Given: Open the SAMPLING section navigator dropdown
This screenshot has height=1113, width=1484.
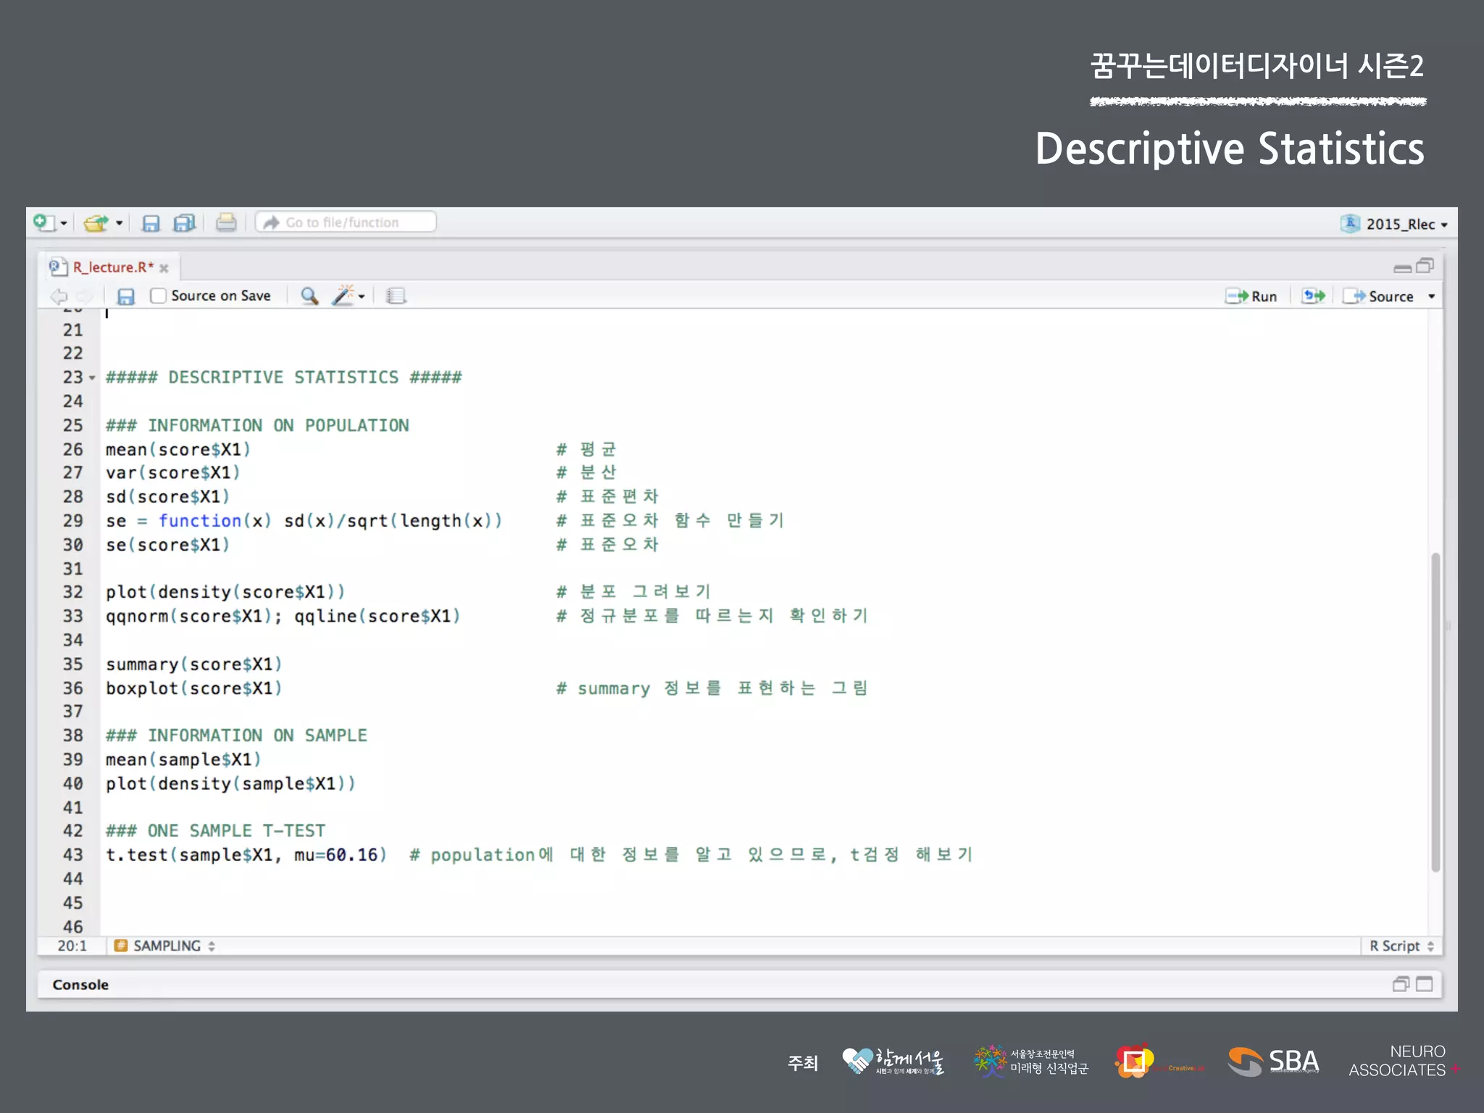Looking at the screenshot, I should click(x=167, y=946).
